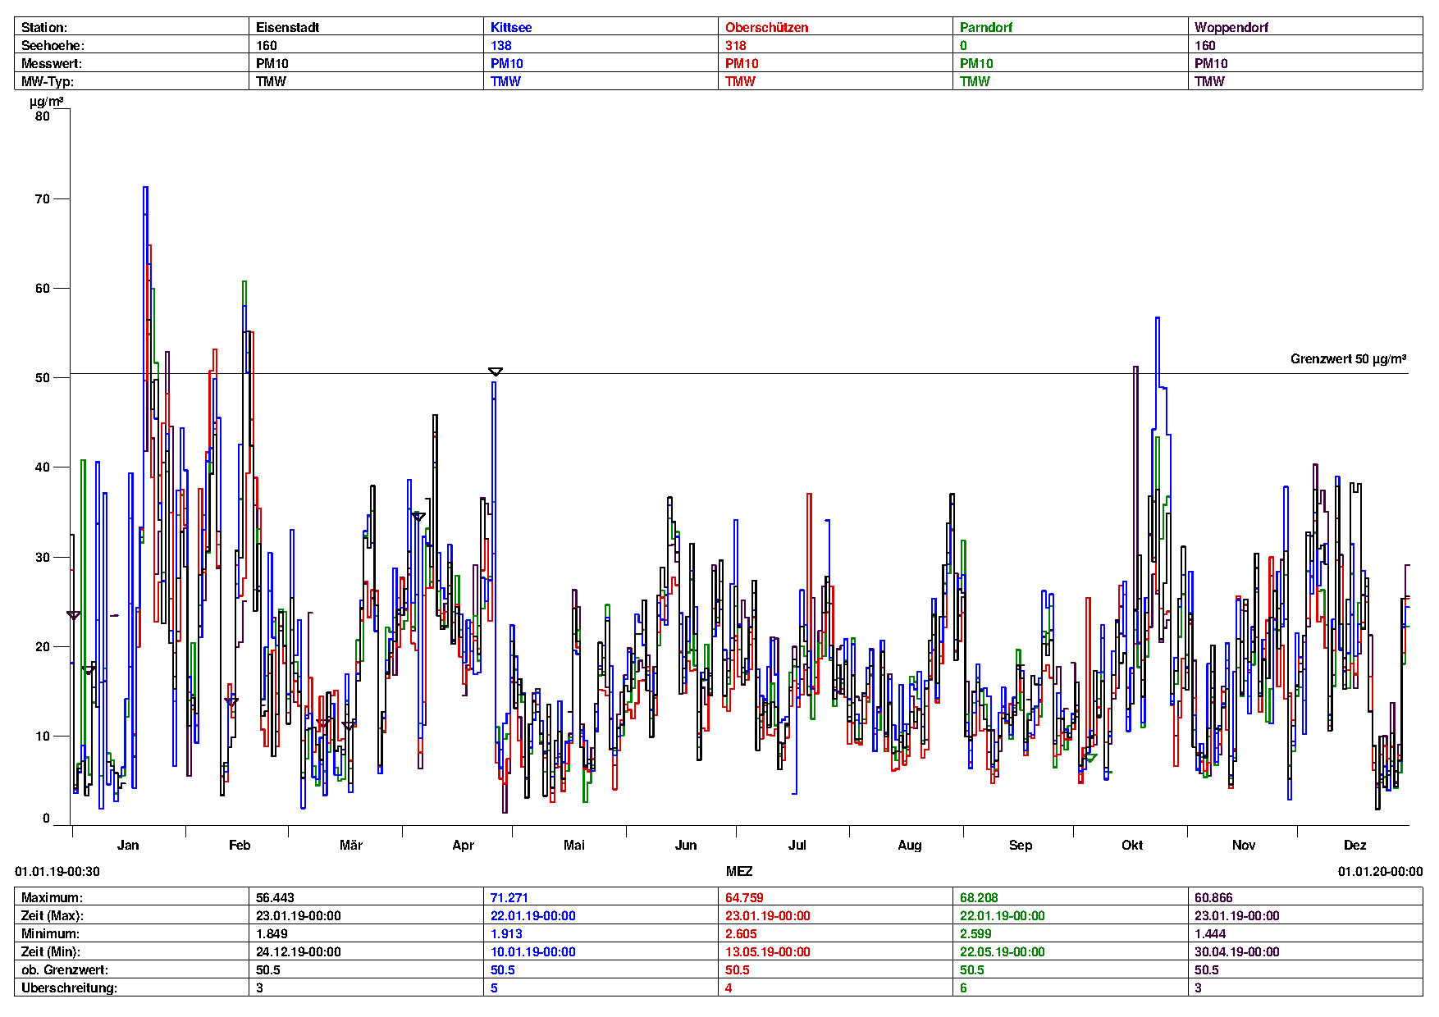Click the 'Maximum:' row label
This screenshot has height=1017, width=1439.
52,898
